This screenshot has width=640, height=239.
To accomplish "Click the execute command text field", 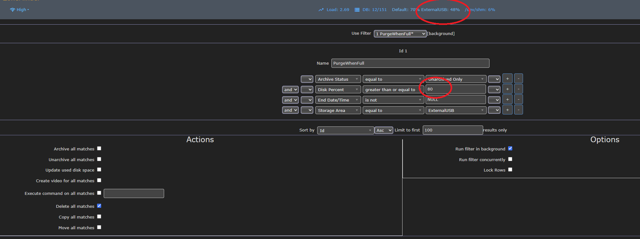I will point(134,193).
